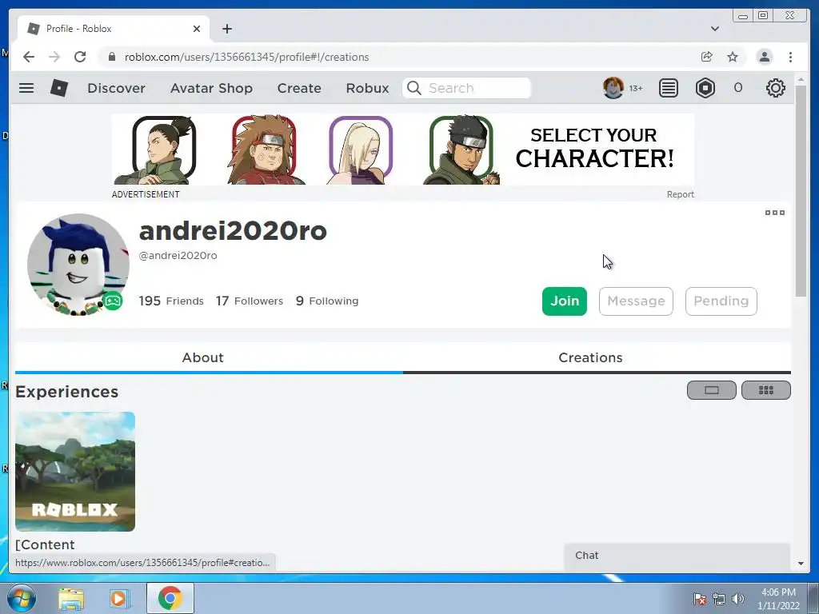Click the search magnifier icon

click(413, 88)
